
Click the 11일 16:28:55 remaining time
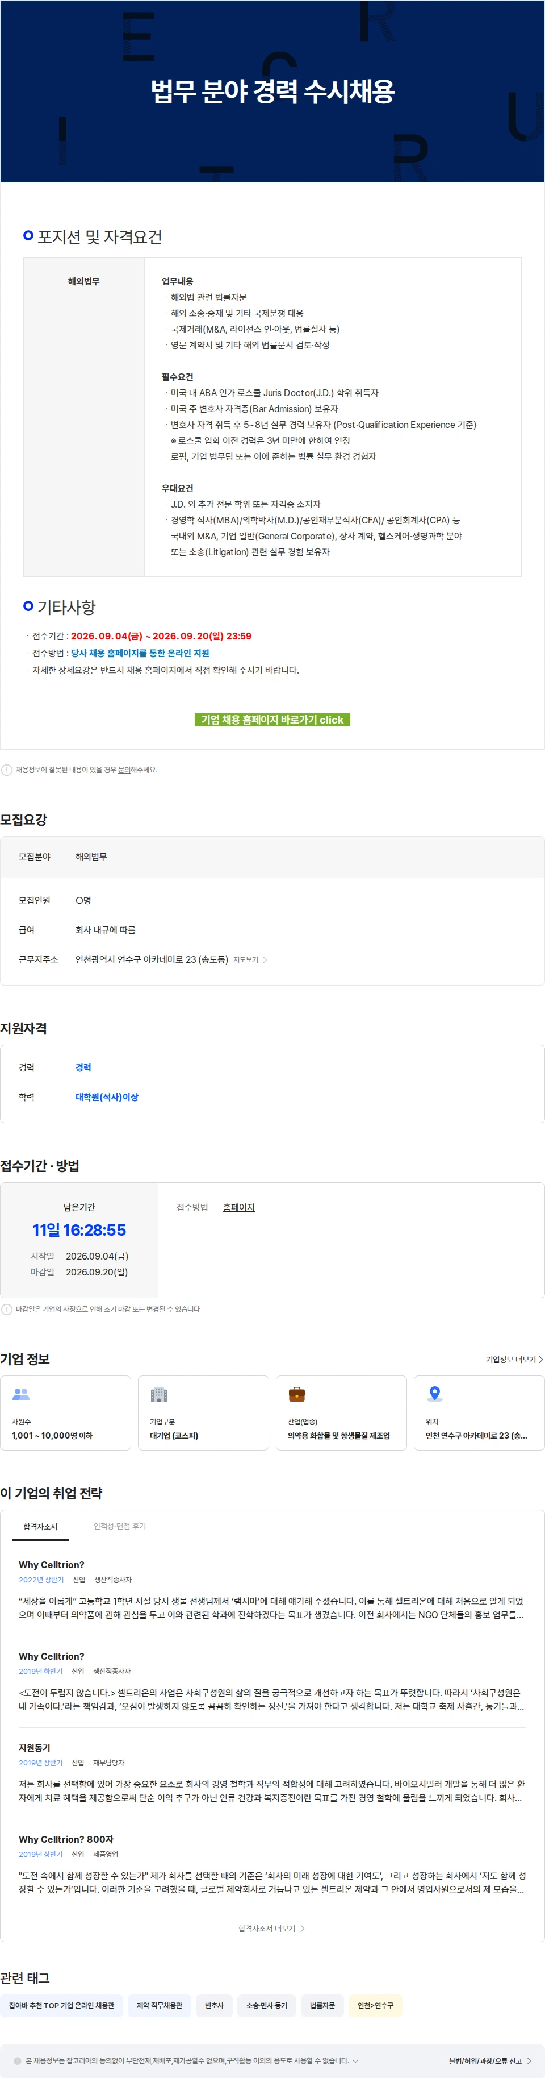79,1230
